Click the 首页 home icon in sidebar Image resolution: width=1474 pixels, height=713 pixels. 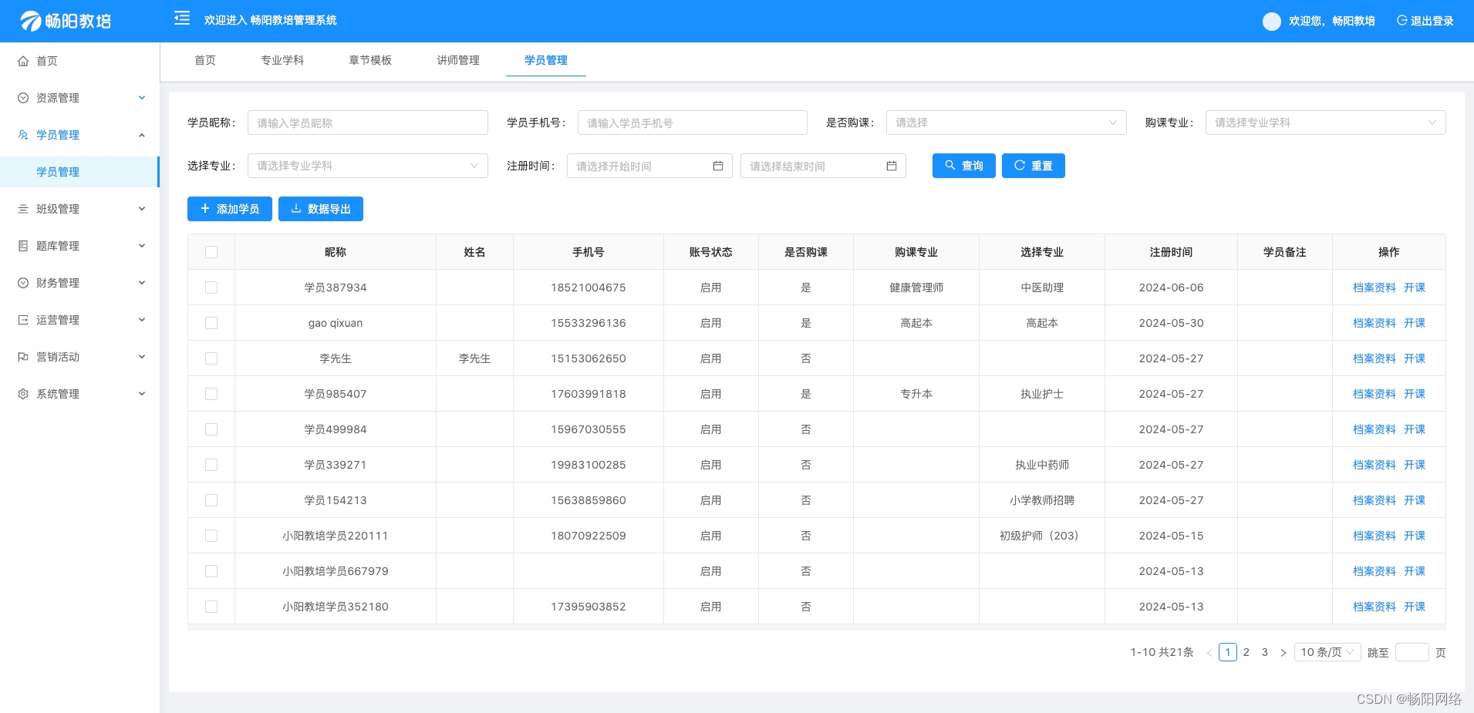(23, 61)
